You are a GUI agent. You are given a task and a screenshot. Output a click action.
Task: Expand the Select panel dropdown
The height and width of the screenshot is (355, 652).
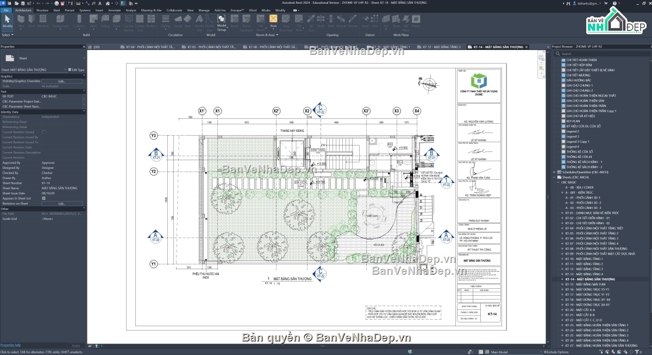[7, 35]
